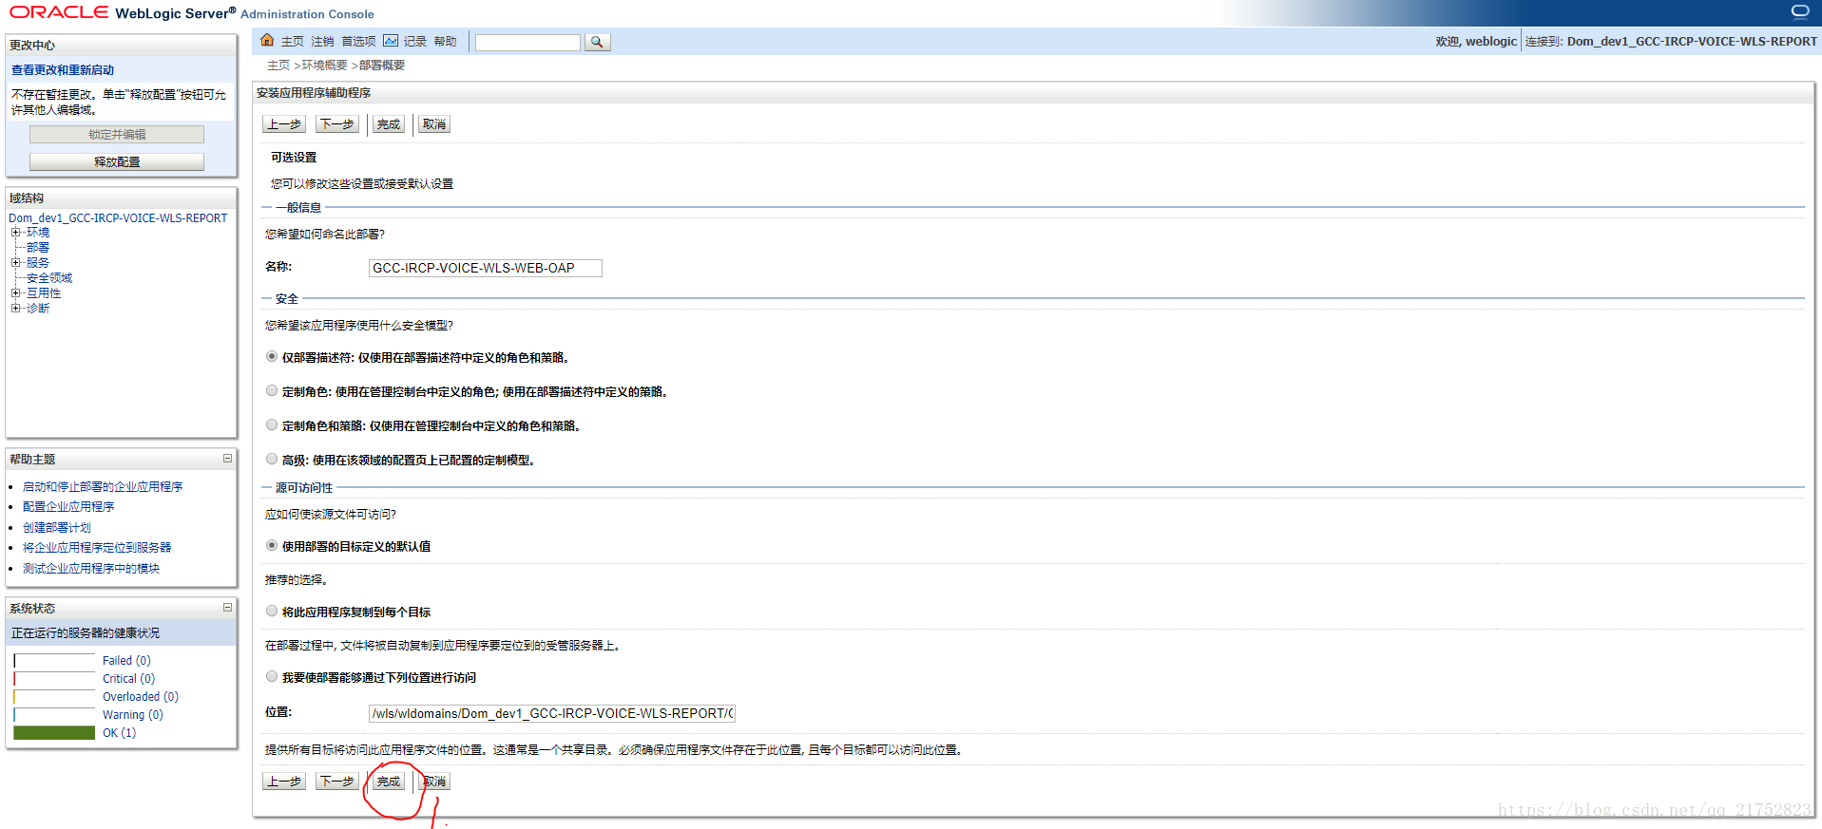Click 注销 to log out
Viewport: 1822px width, 829px height.
point(322,41)
